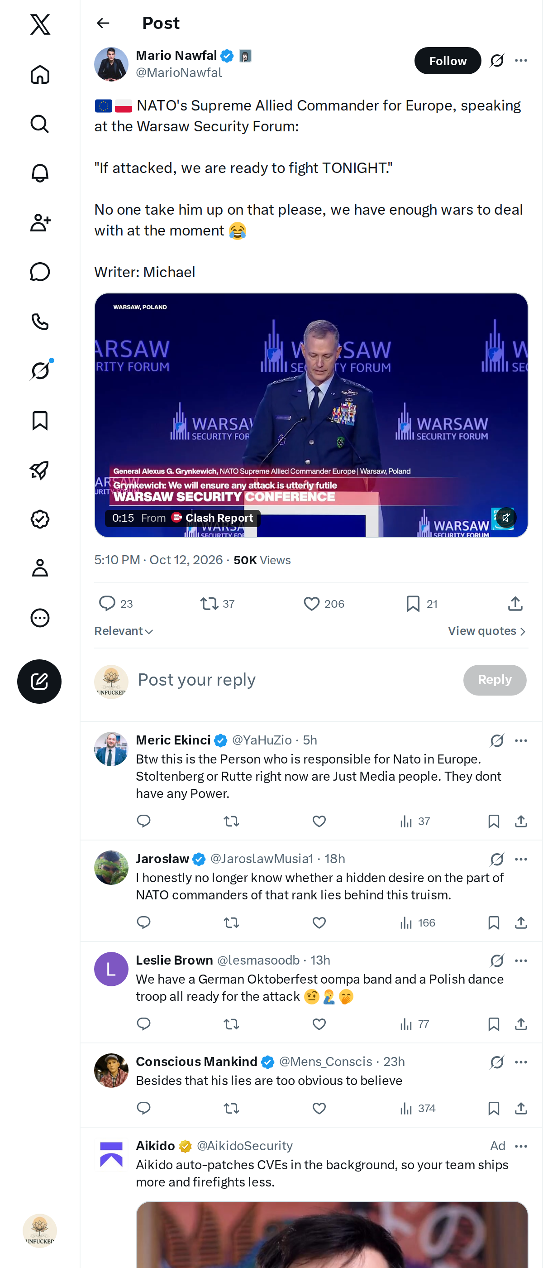Click the back arrow next to Post
Image resolution: width=543 pixels, height=1268 pixels.
tap(103, 23)
